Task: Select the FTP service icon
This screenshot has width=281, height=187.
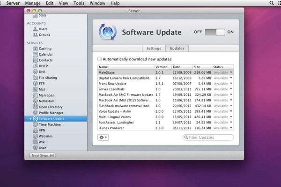Action: click(35, 84)
